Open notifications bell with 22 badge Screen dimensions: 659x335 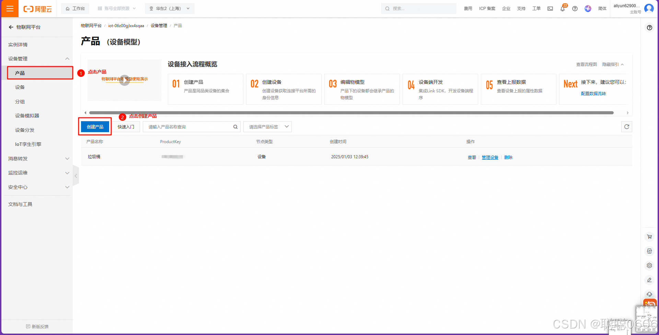point(563,8)
